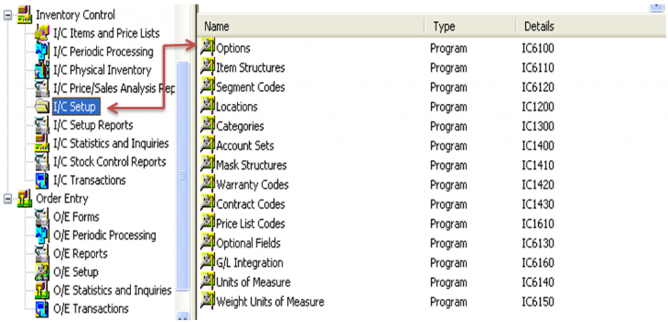Image resolution: width=668 pixels, height=323 pixels.
Task: Click the Item Structures icon
Action: [207, 67]
